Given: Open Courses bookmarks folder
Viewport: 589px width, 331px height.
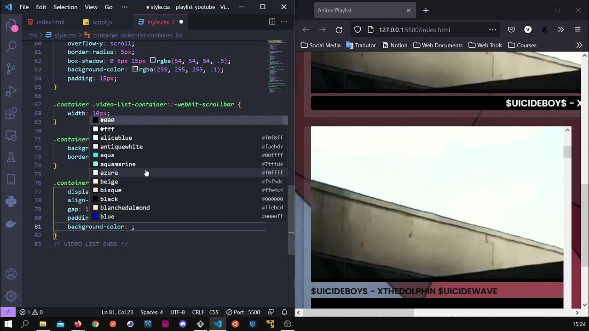Looking at the screenshot, I should (x=522, y=45).
